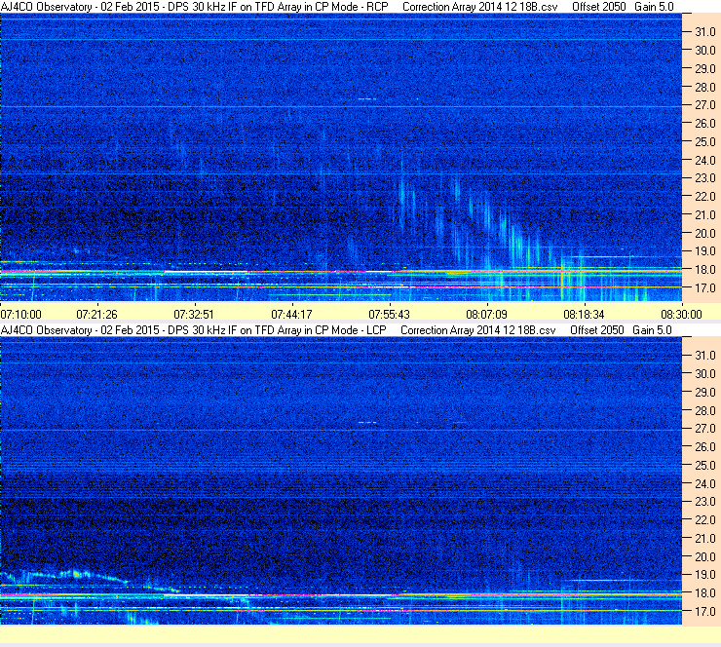Select the 08:30:00 time axis label

coord(681,315)
